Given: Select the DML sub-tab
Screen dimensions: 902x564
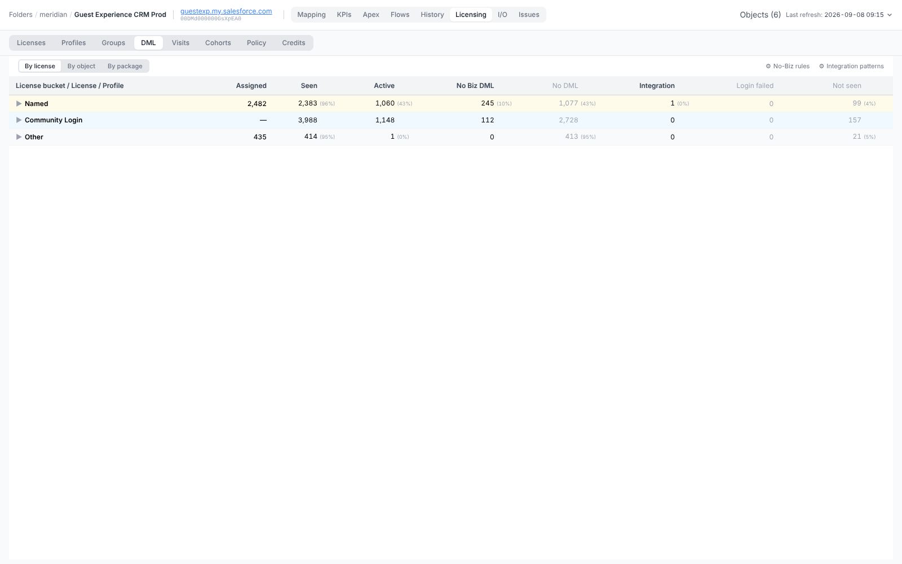Looking at the screenshot, I should [x=148, y=43].
